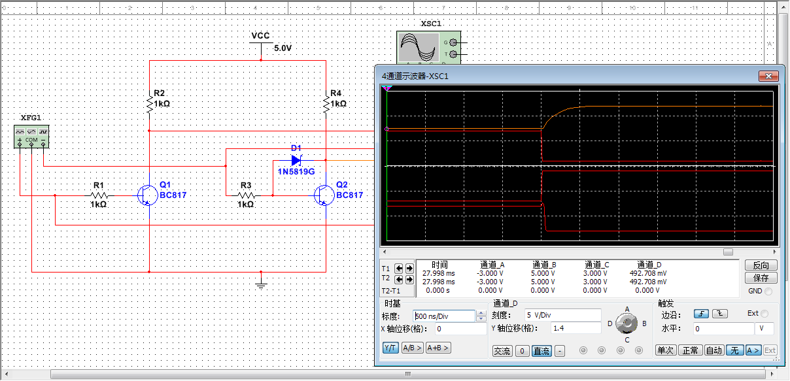Open the A/B > display mode menu
The image size is (790, 381).
(413, 348)
